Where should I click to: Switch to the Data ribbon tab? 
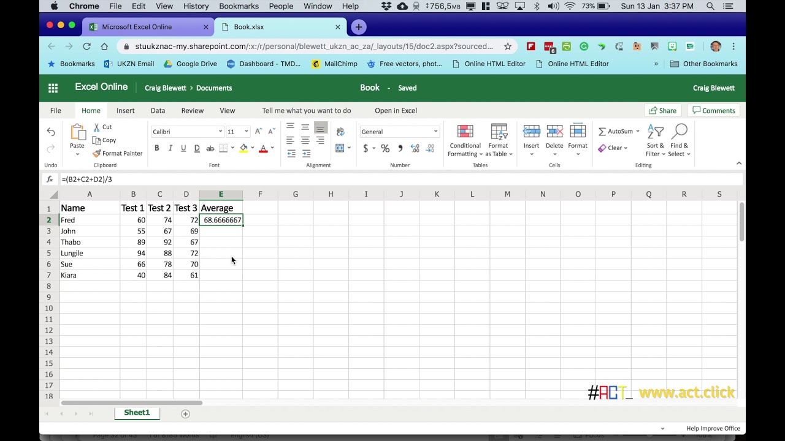click(158, 110)
